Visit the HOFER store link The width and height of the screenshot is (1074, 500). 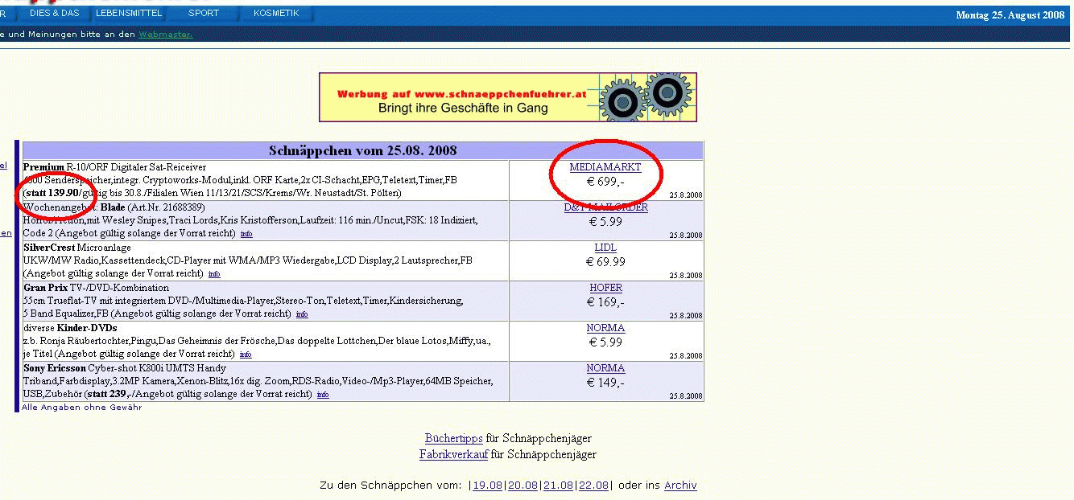[x=605, y=288]
